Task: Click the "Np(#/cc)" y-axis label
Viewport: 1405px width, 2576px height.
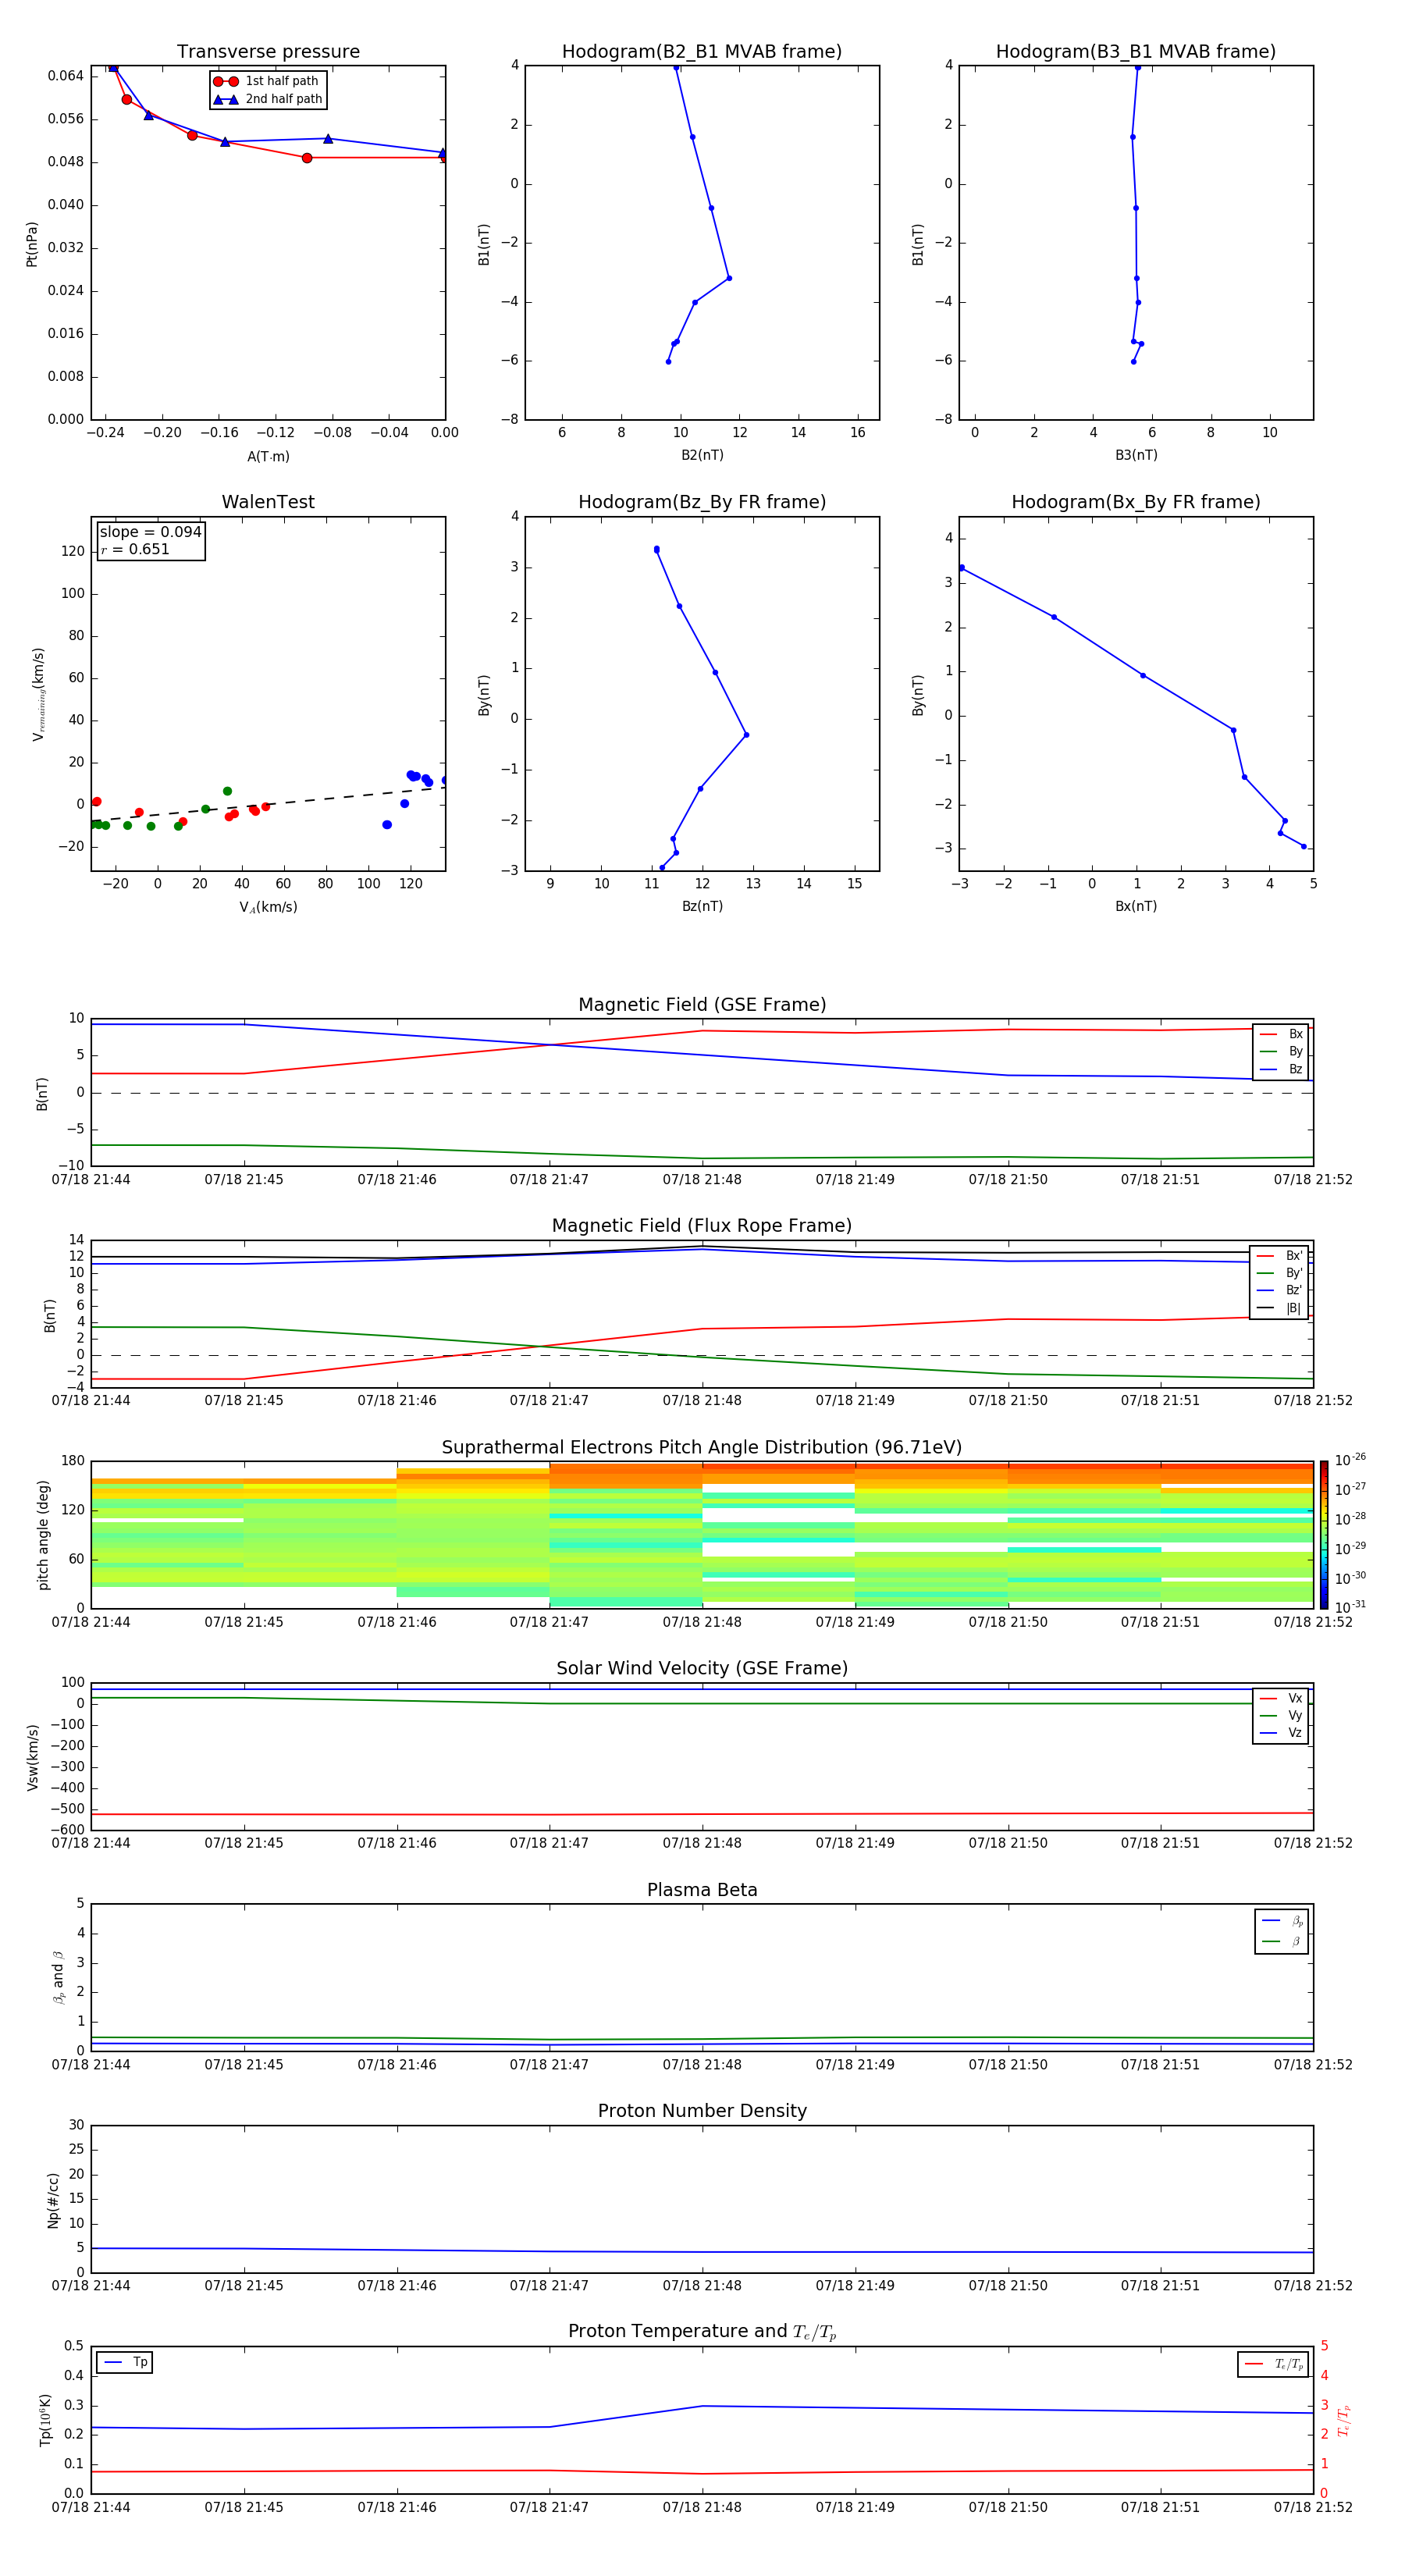Action: 53,2200
